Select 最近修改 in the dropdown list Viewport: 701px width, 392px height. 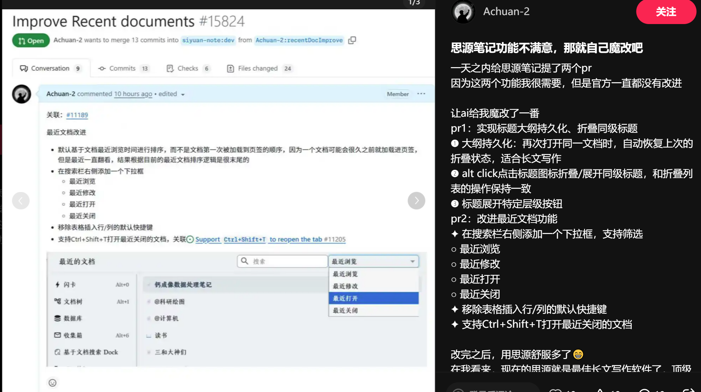pyautogui.click(x=373, y=286)
